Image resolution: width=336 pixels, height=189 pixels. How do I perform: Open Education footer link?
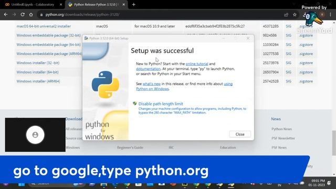tap(228, 148)
